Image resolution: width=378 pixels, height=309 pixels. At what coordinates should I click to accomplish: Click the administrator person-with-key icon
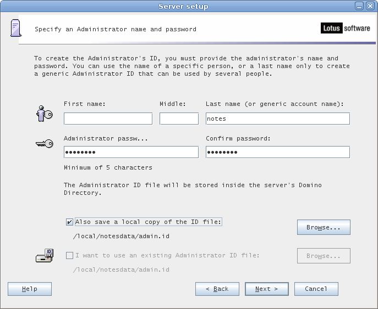pyautogui.click(x=43, y=114)
